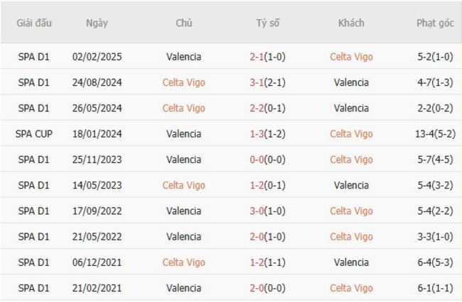The height and width of the screenshot is (302, 462).
Task: Open the 3-1(2-1) match score link
Action: click(267, 82)
